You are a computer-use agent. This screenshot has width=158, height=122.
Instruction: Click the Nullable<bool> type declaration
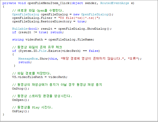pos(25,29)
